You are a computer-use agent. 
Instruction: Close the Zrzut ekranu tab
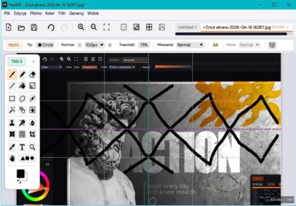288,28
